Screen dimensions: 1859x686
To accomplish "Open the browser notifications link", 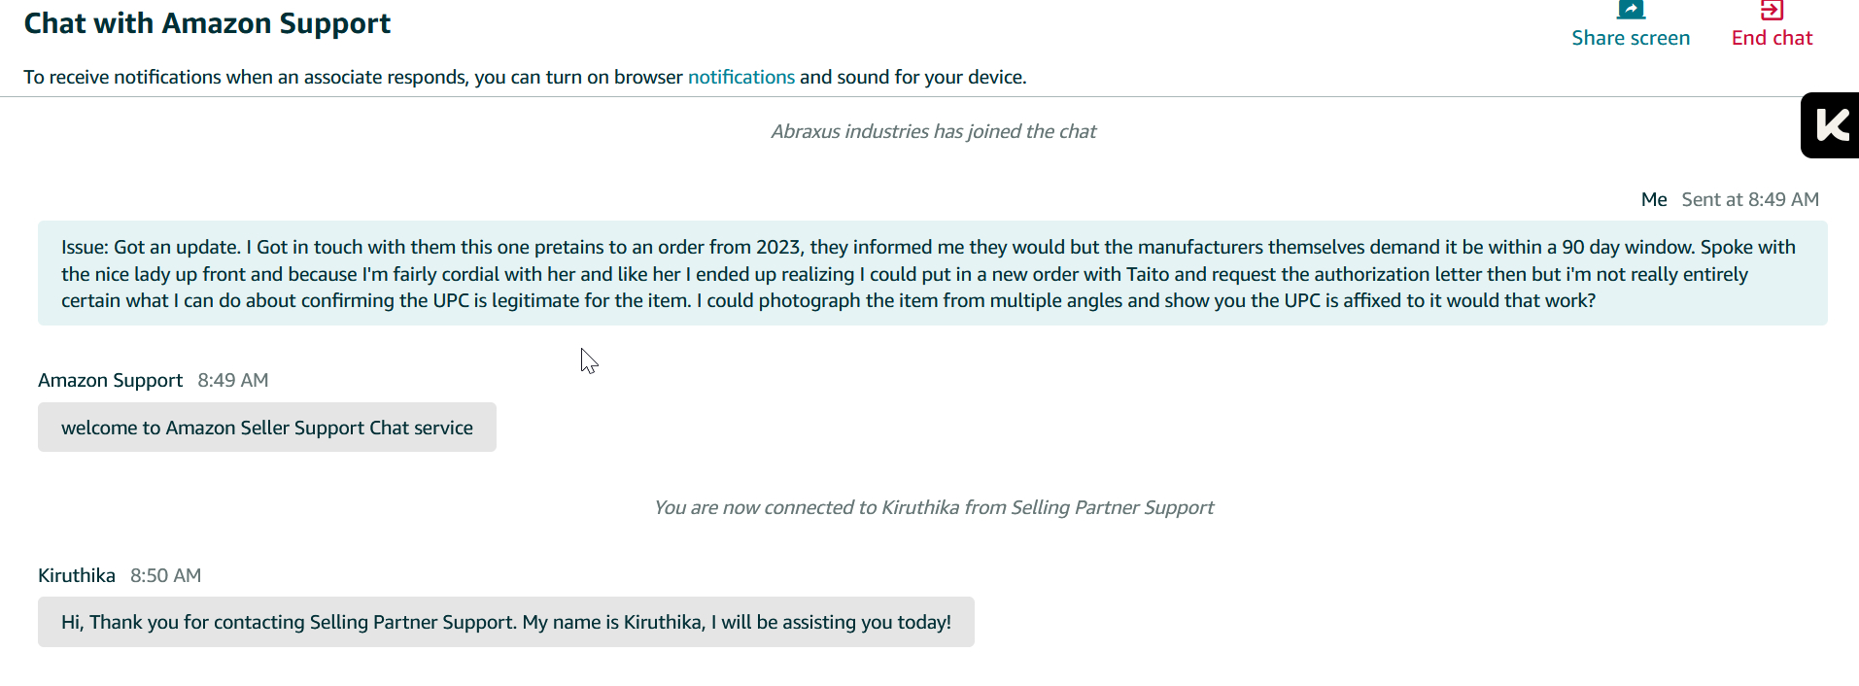I will 740,77.
